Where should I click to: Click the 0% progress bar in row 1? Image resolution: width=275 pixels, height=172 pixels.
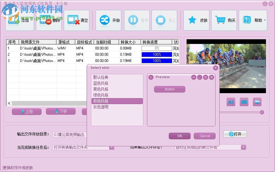click(x=157, y=48)
